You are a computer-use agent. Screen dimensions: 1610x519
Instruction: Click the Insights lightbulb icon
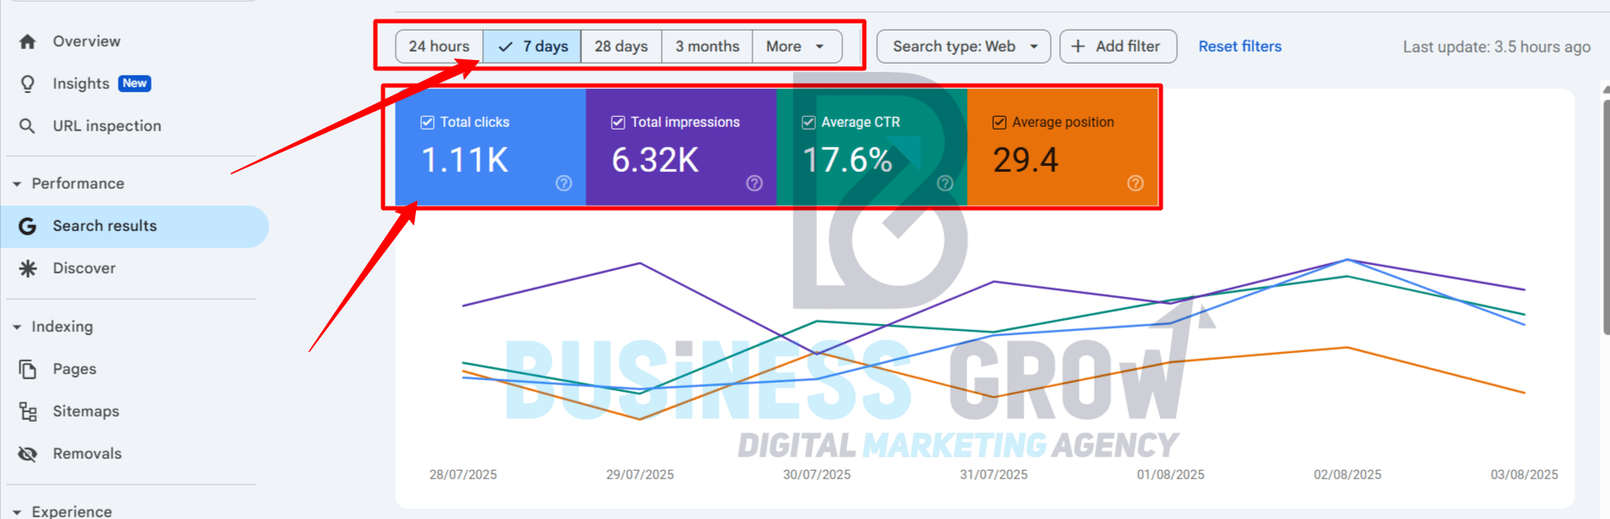pos(27,84)
